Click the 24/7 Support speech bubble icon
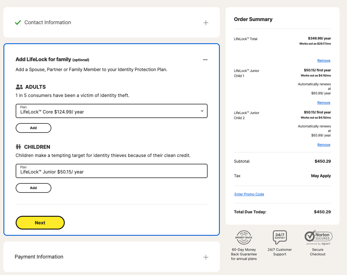The height and width of the screenshot is (275, 347). coord(280,237)
